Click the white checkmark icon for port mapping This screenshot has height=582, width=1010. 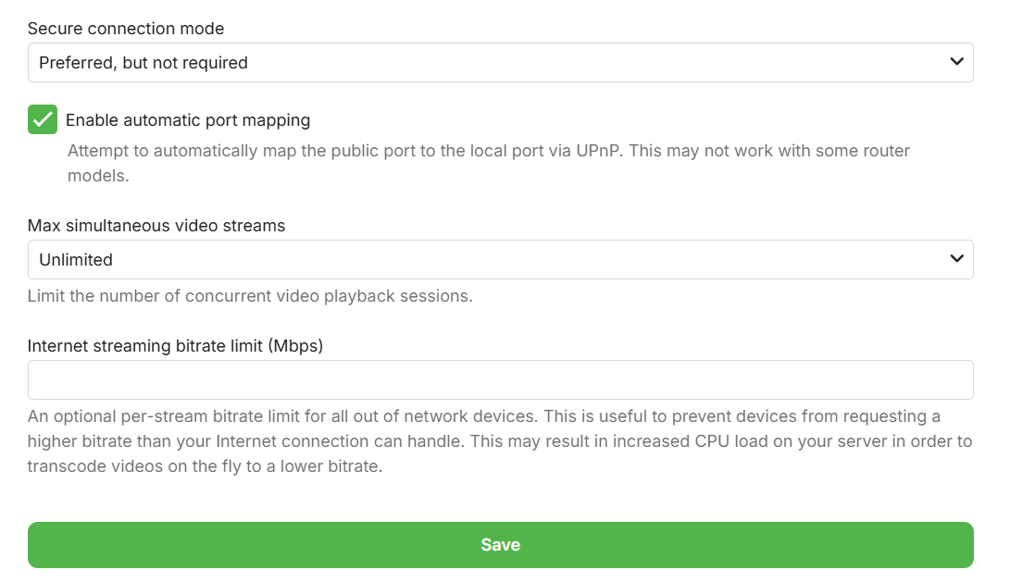point(43,119)
